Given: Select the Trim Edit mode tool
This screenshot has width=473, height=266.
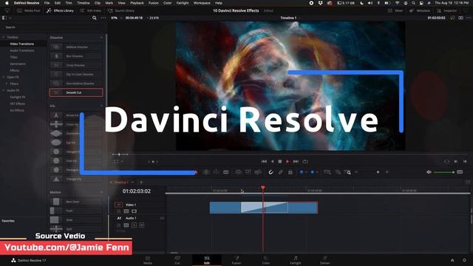Looking at the screenshot, I should pos(206,172).
